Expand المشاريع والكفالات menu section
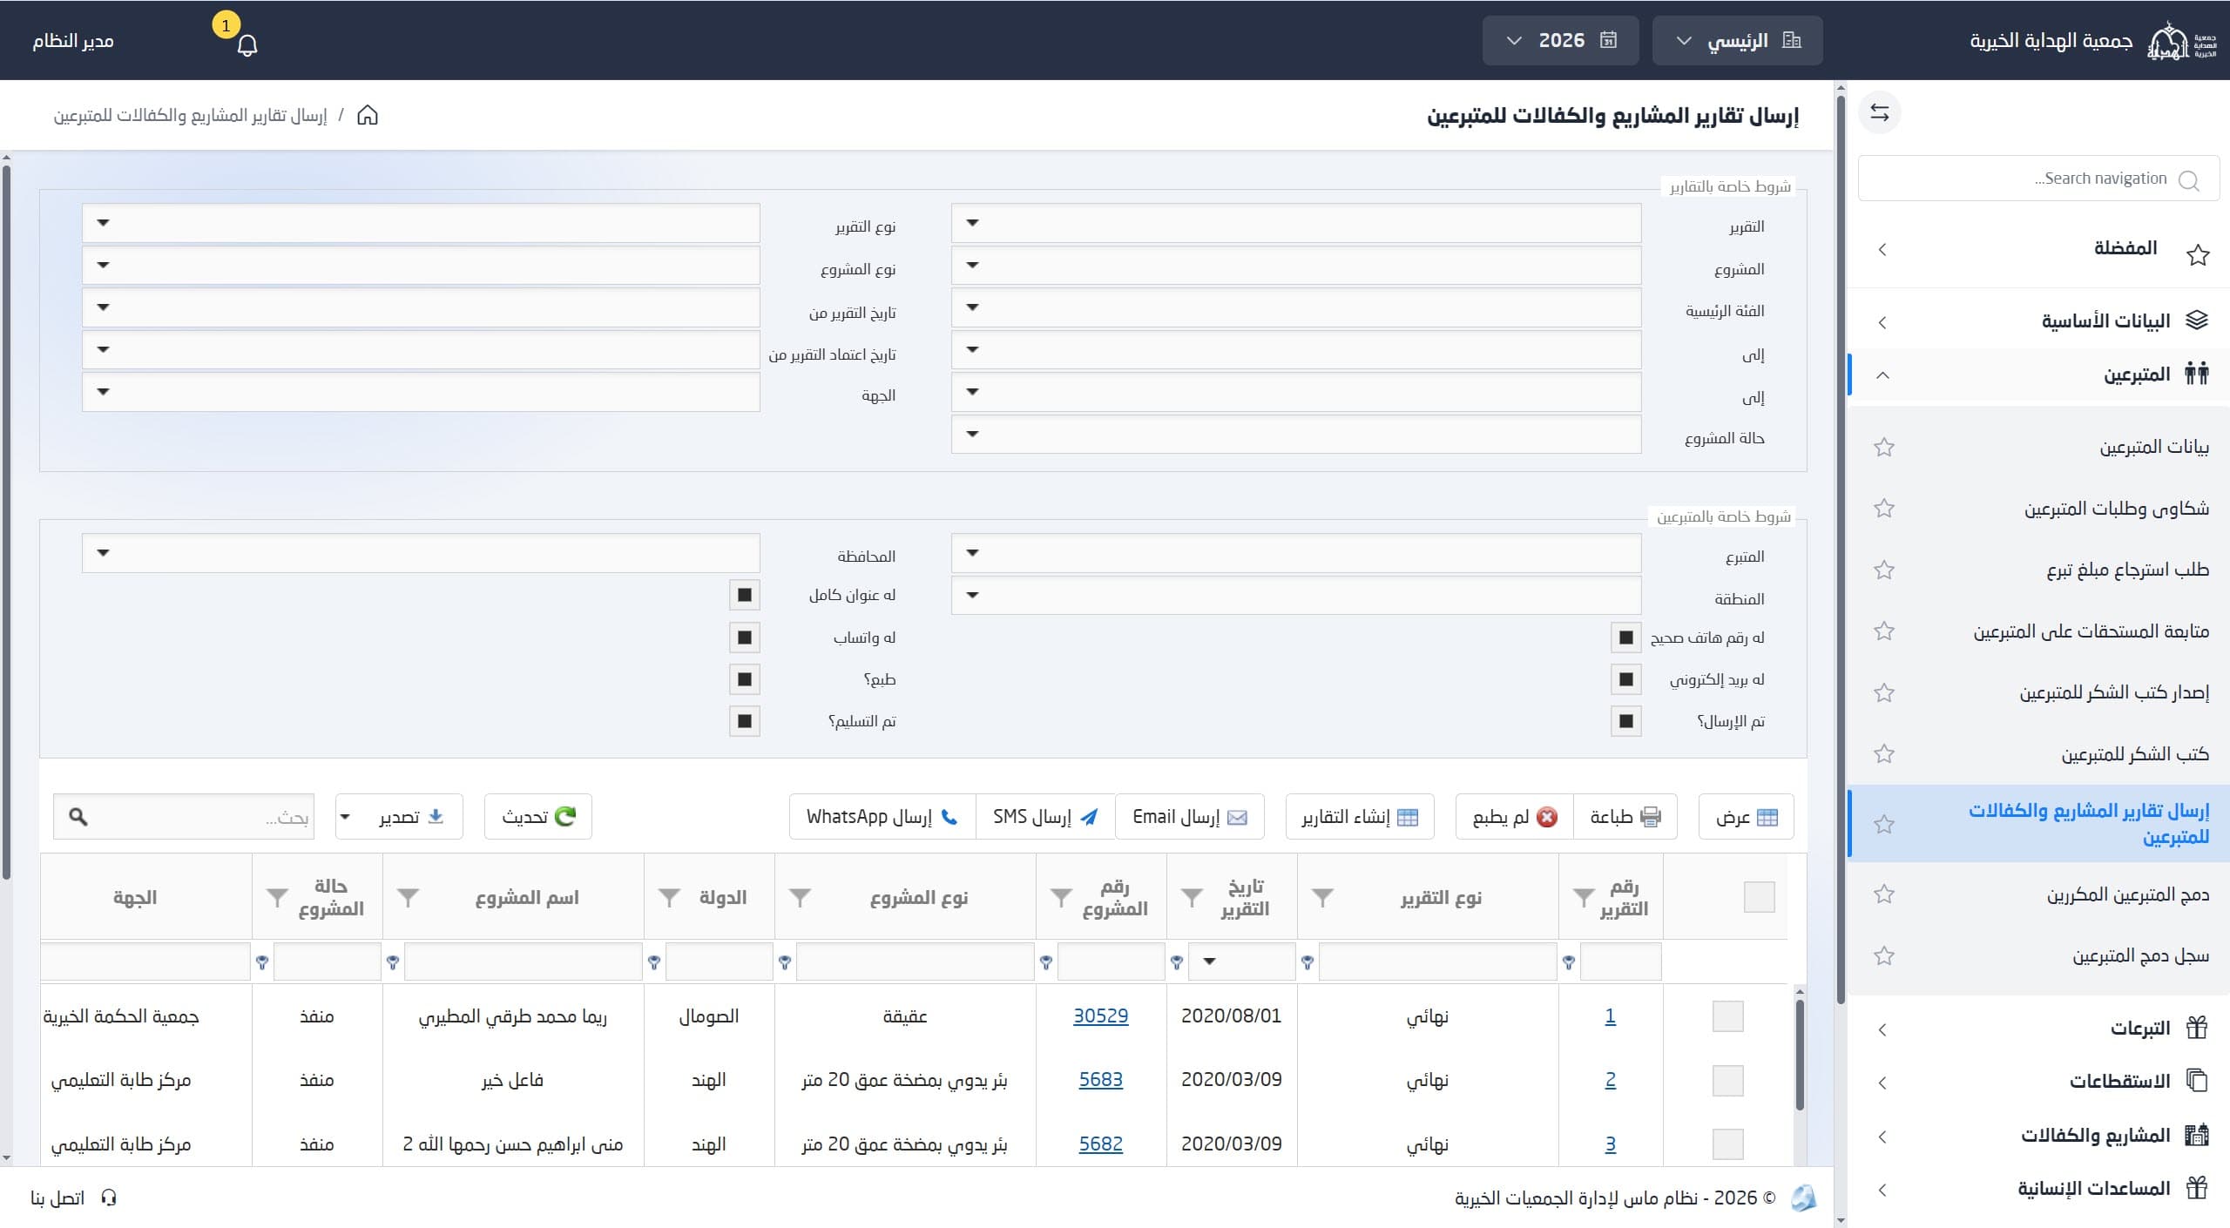 click(x=2038, y=1137)
